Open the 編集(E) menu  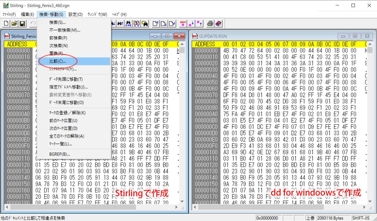tap(27, 14)
